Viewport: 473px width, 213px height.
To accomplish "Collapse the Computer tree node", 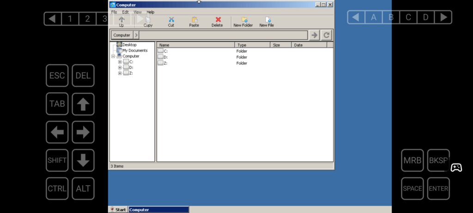I will [x=113, y=56].
